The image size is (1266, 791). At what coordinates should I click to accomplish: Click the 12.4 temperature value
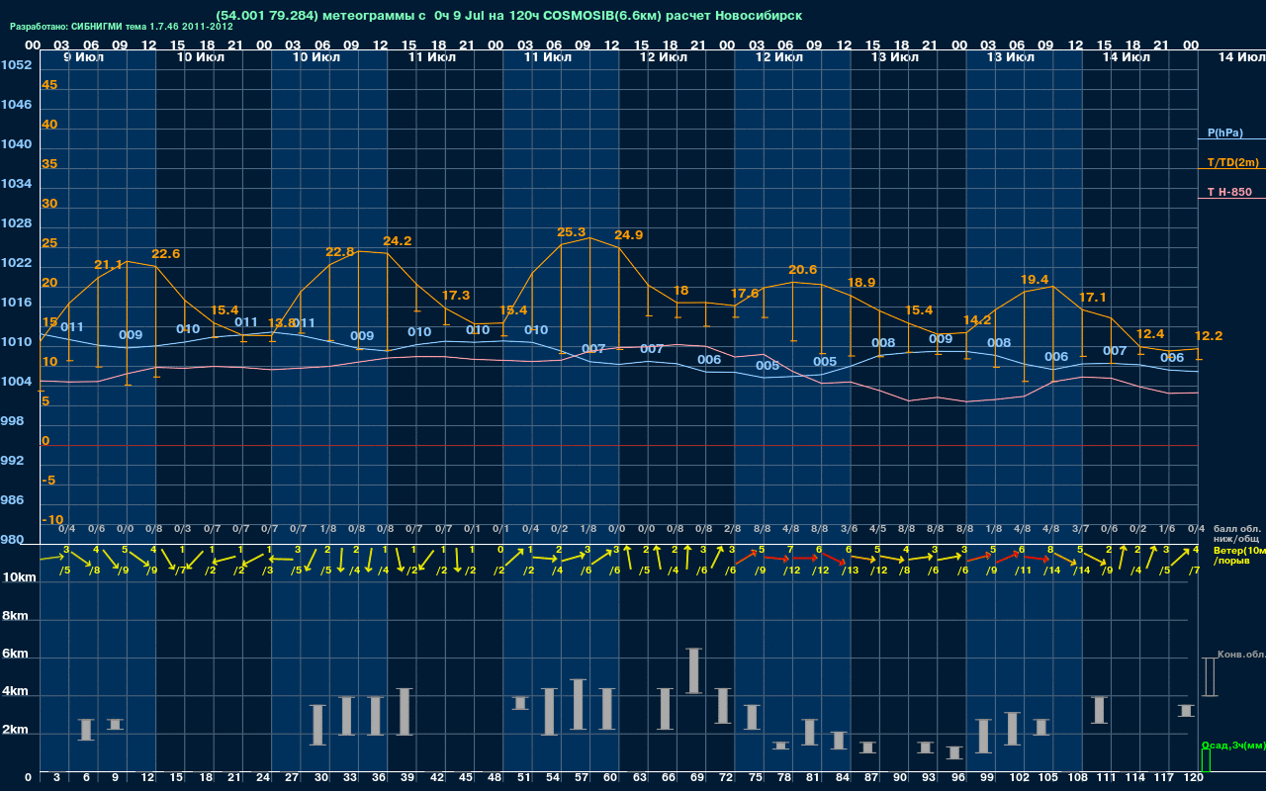(x=1150, y=334)
